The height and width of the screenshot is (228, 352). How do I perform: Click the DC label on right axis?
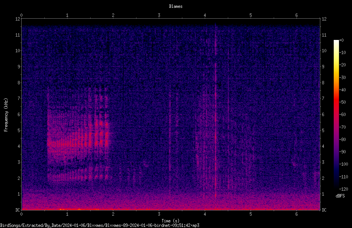(324, 210)
